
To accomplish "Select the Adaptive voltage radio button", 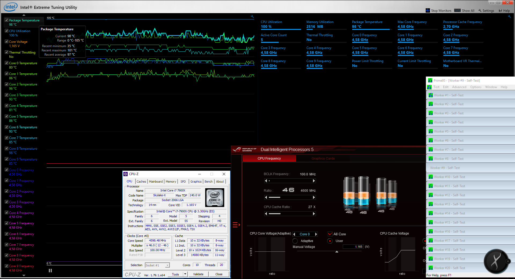I will [x=295, y=241].
